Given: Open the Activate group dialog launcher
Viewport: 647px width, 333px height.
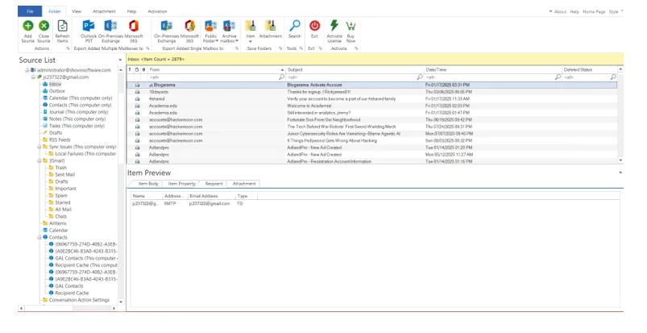Looking at the screenshot, I should pyautogui.click(x=355, y=48).
